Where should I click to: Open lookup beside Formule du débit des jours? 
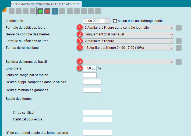click(x=179, y=28)
